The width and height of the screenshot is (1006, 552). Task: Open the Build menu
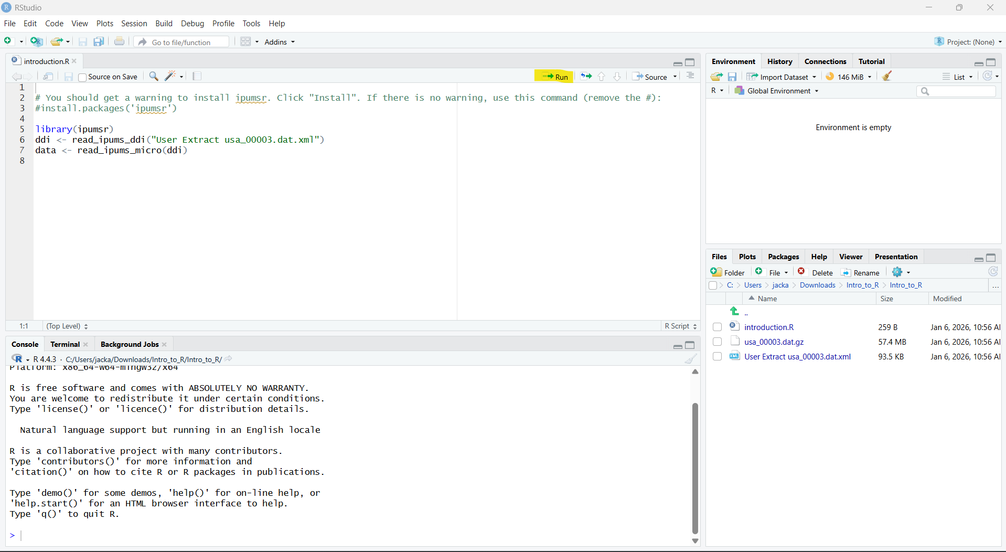pyautogui.click(x=164, y=24)
